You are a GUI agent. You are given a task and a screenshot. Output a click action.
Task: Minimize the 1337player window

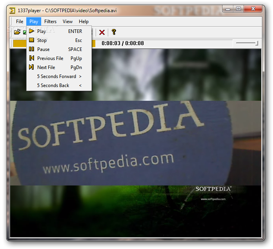click(228, 9)
